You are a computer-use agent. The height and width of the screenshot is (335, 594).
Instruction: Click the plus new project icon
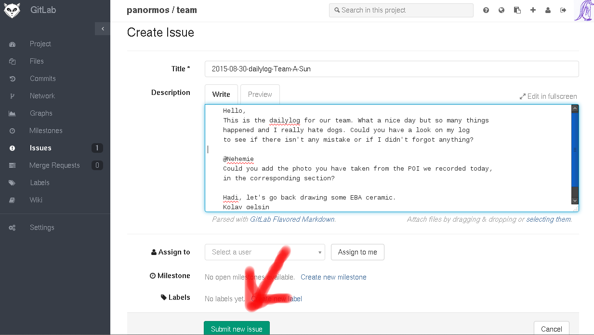[533, 10]
